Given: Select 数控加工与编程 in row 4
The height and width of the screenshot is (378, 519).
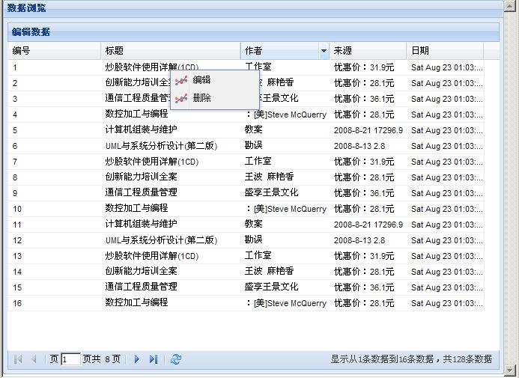Looking at the screenshot, I should [x=137, y=114].
